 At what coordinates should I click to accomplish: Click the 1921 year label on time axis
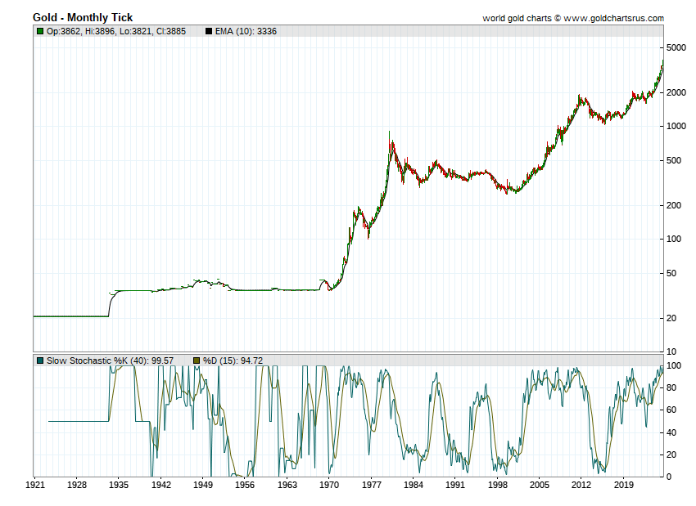(35, 485)
